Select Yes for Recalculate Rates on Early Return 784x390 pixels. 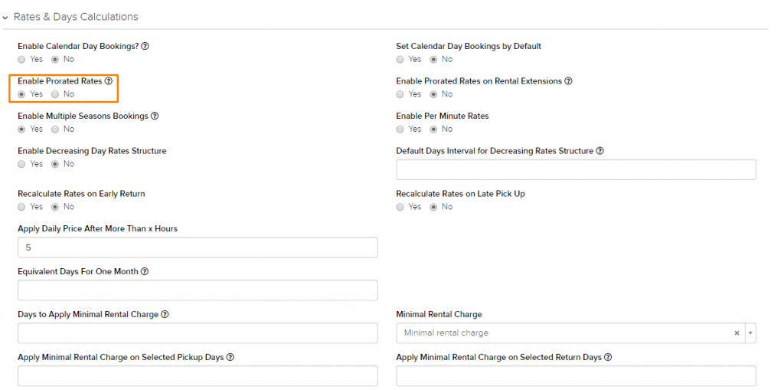click(21, 207)
